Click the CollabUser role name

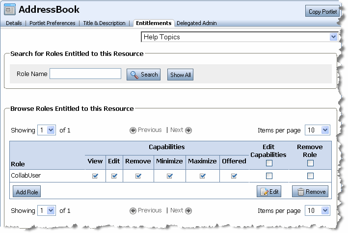(26, 176)
